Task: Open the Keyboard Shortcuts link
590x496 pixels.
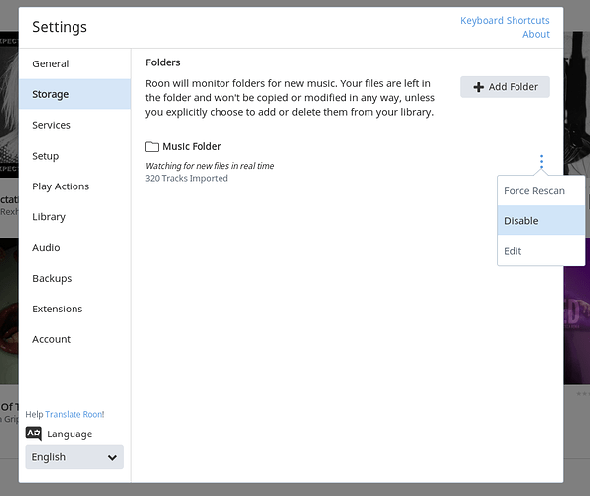Action: coord(505,20)
